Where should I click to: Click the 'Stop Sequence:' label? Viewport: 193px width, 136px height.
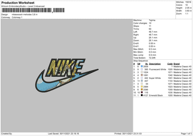tap(141, 61)
